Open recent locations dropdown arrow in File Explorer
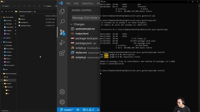Screen dimensions: 200x112 point(9,12)
